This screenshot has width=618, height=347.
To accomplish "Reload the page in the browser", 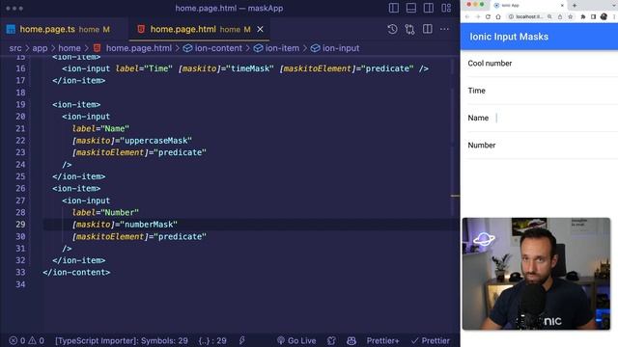I will click(x=488, y=17).
